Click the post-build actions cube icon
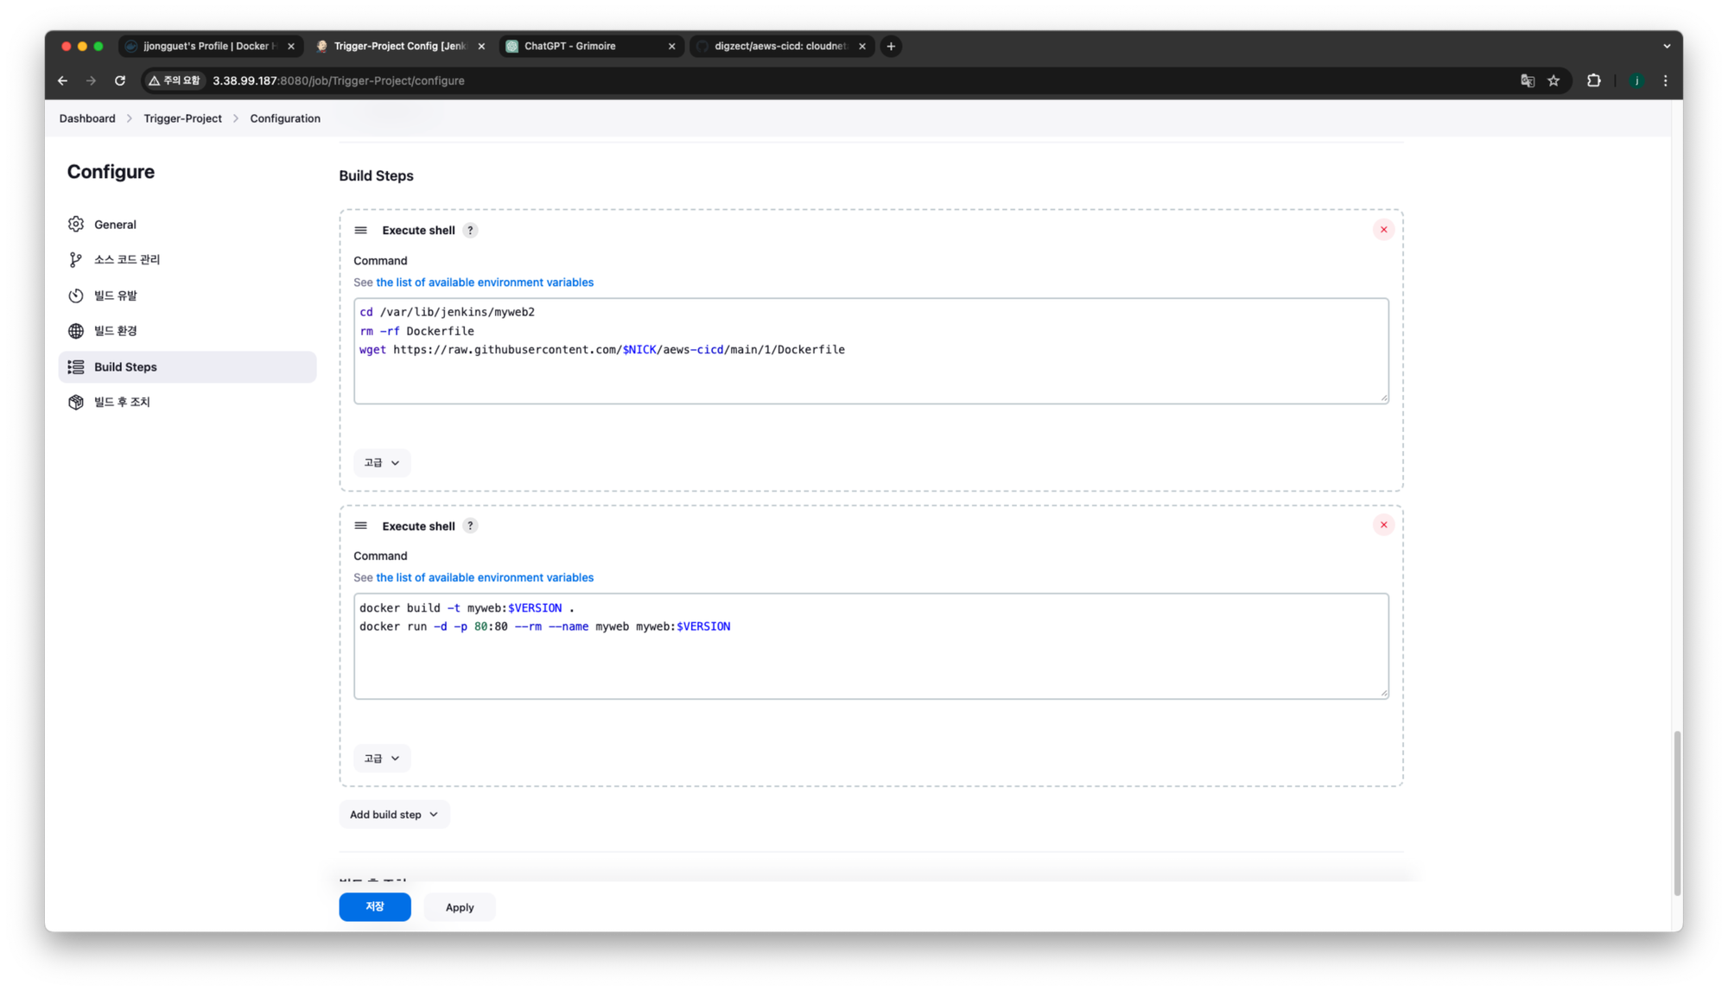 76,402
